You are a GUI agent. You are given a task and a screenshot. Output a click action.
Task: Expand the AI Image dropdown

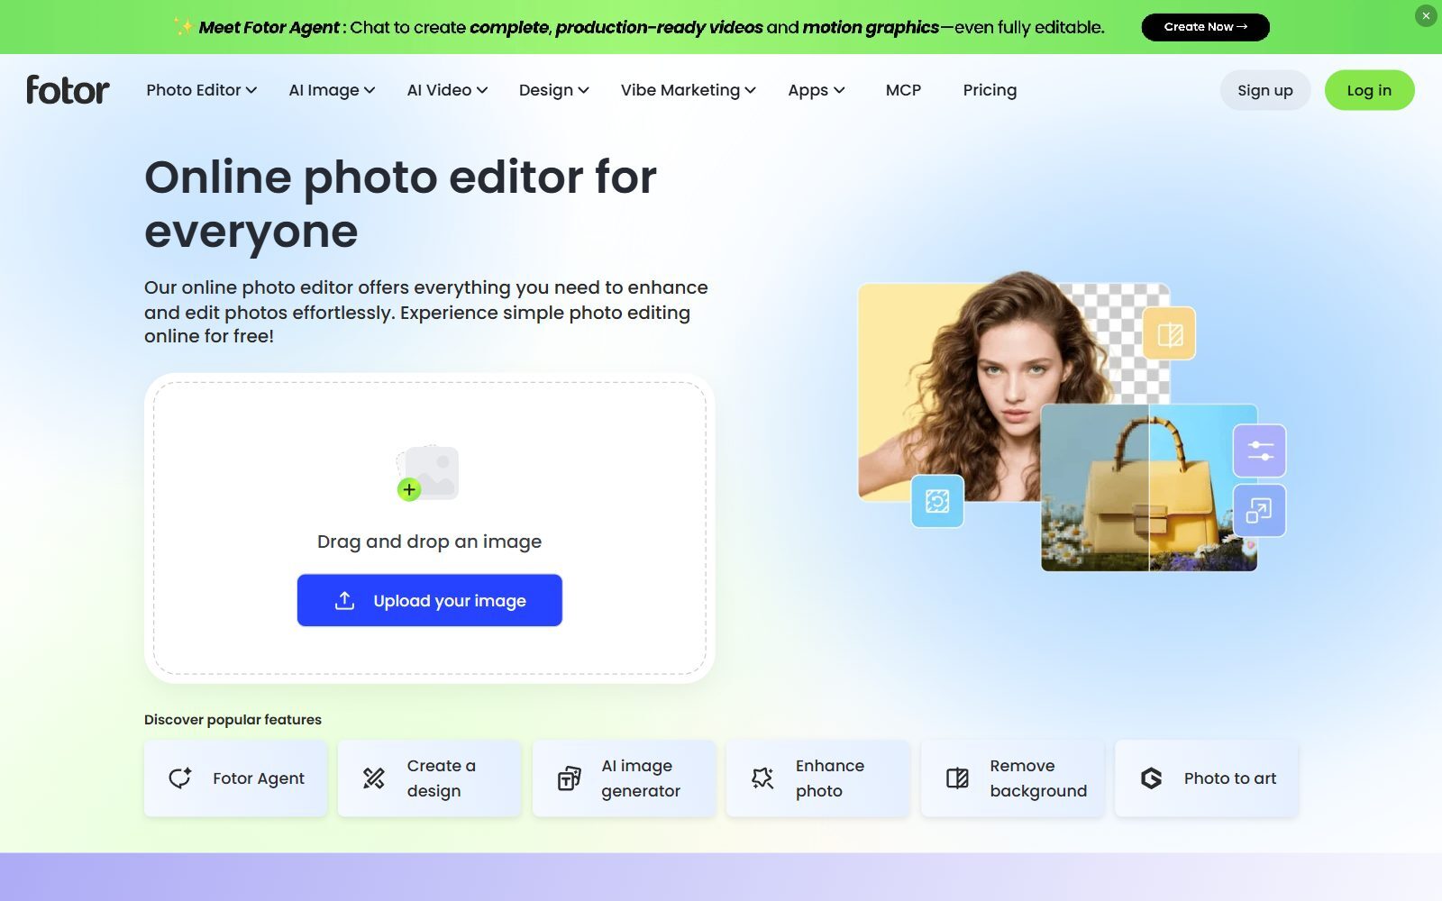(332, 90)
